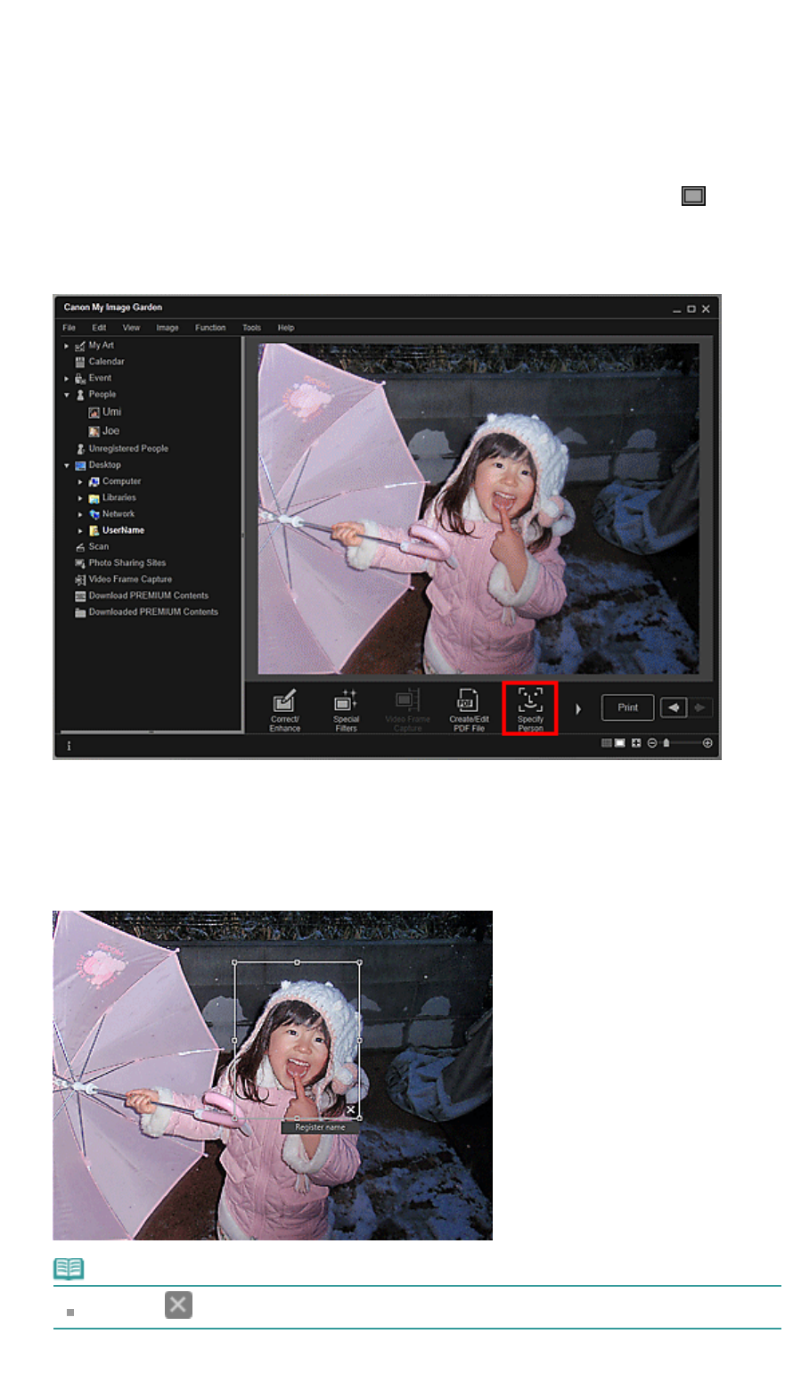Select Desktop in the sidebar
This screenshot has height=1399, width=801.
pyautogui.click(x=98, y=465)
